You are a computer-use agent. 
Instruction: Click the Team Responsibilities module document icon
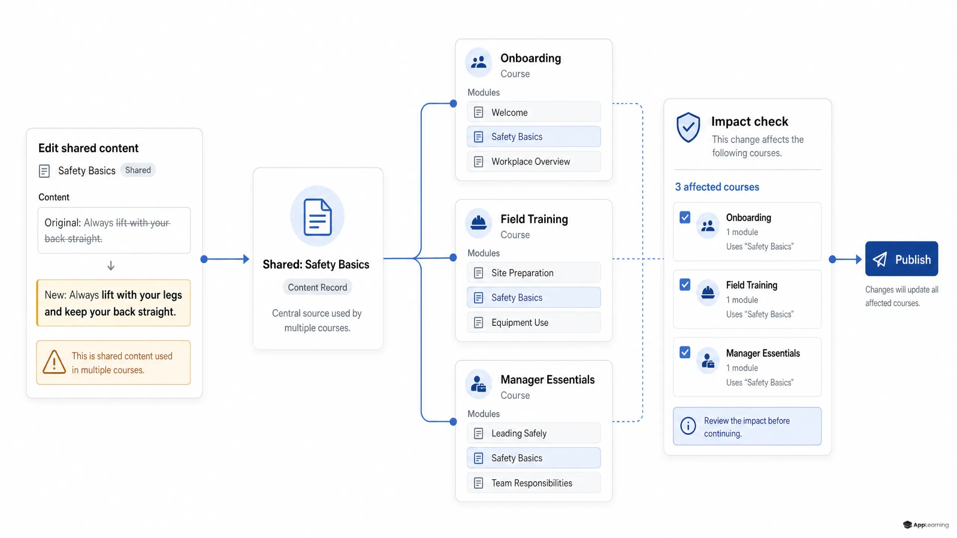[x=478, y=483]
